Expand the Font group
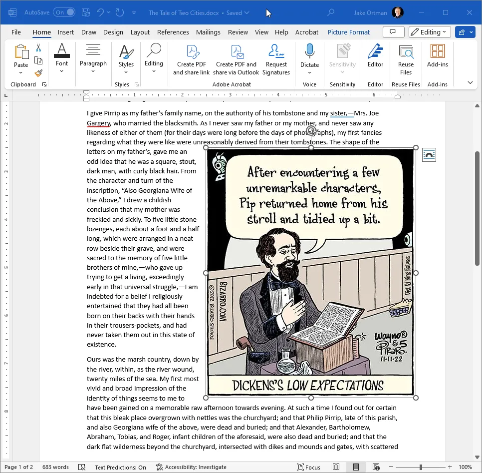The width and height of the screenshot is (482, 473). (62, 58)
